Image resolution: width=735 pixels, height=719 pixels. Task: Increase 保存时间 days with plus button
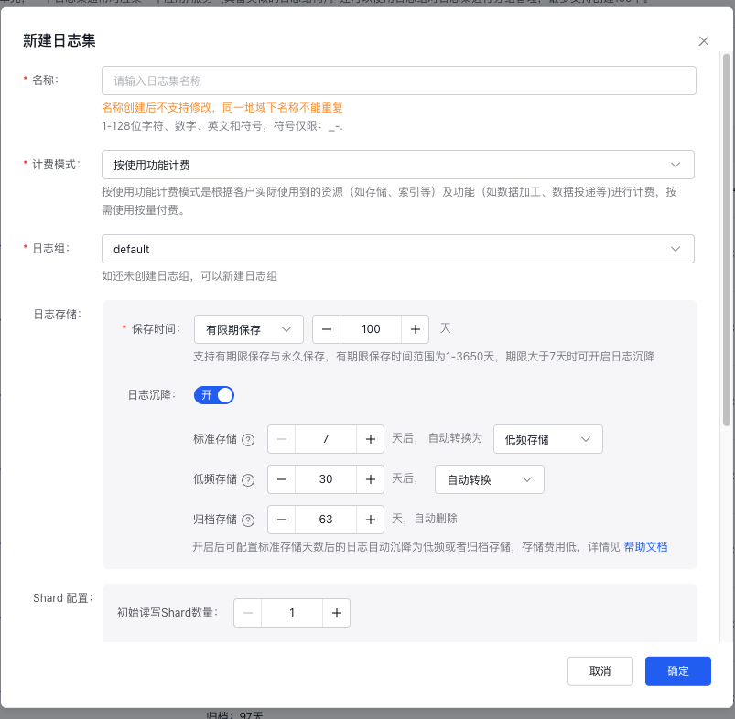tap(415, 329)
